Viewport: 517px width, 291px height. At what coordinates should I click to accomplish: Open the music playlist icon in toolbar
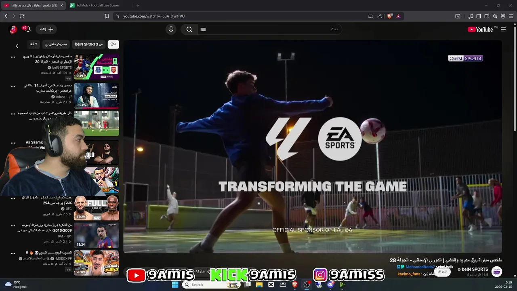point(471,16)
